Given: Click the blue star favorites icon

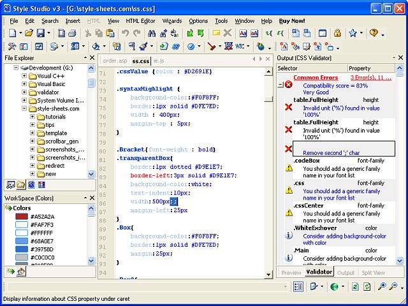Looking at the screenshot, I should (x=353, y=33).
